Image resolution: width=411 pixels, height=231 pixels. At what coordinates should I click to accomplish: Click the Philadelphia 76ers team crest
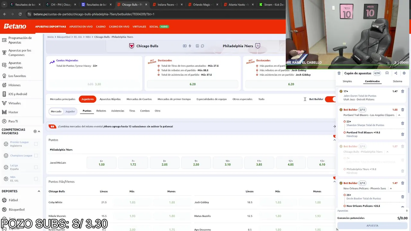click(x=258, y=46)
